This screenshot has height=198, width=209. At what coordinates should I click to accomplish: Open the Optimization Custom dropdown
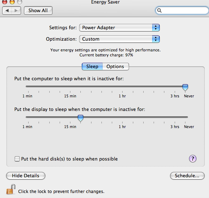[119, 39]
